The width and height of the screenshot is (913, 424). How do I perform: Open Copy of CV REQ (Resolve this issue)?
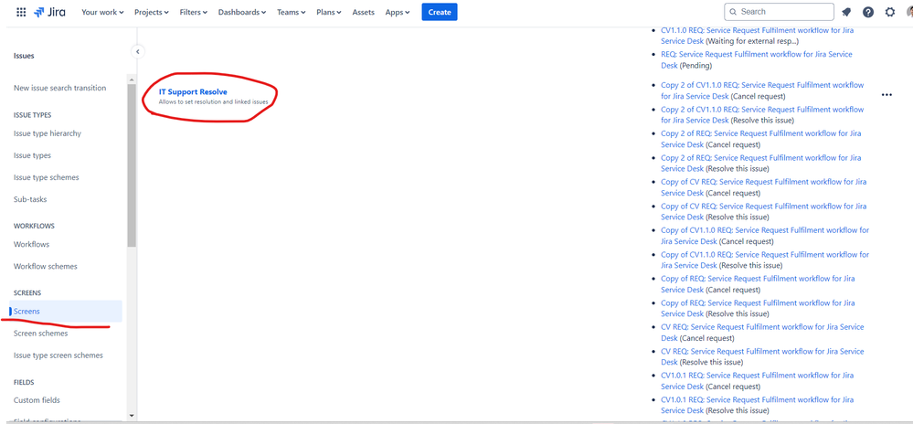(x=763, y=211)
